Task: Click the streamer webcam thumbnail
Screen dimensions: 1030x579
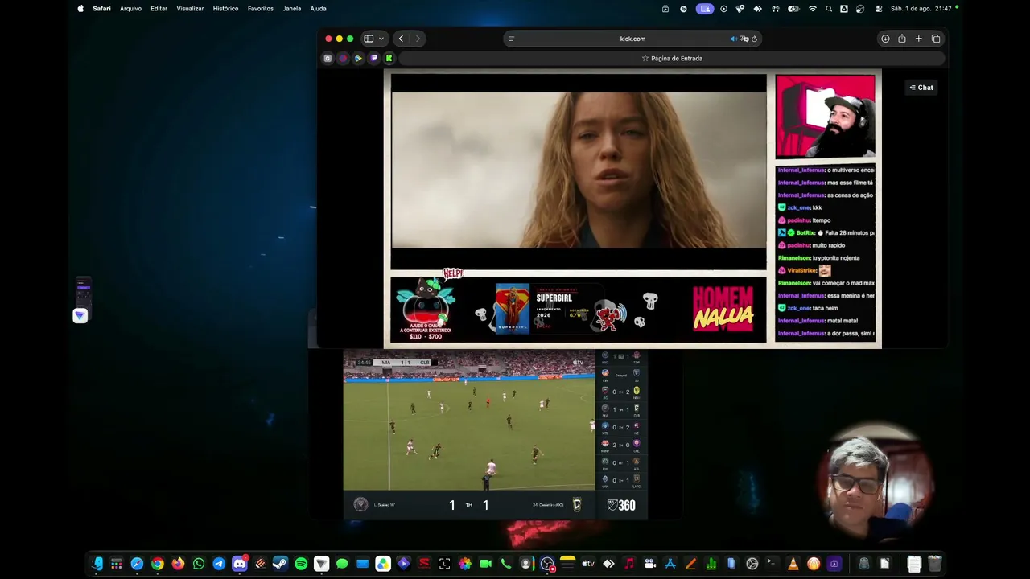Action: pos(825,117)
